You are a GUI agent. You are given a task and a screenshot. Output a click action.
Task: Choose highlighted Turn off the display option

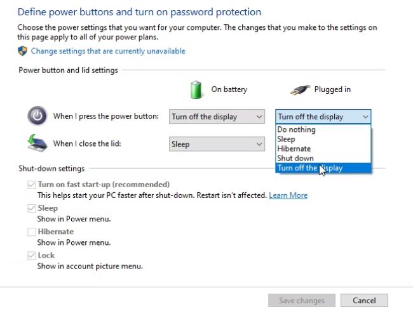(x=323, y=168)
